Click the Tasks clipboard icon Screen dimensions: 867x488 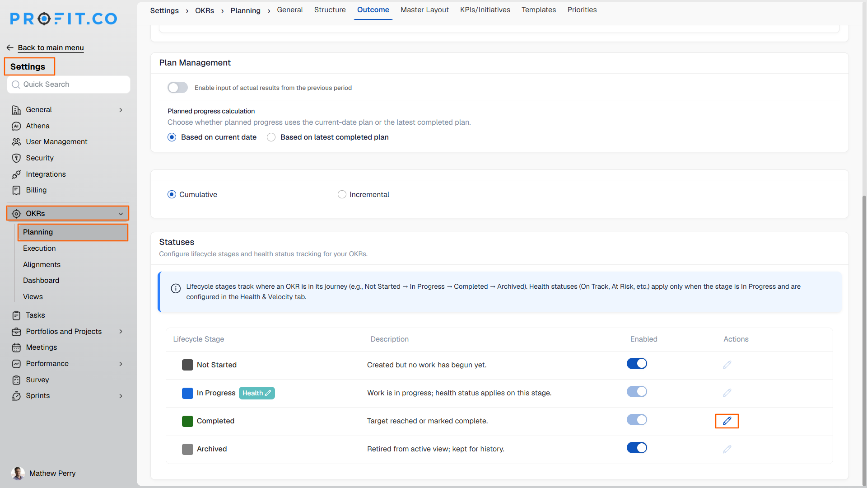pyautogui.click(x=16, y=315)
